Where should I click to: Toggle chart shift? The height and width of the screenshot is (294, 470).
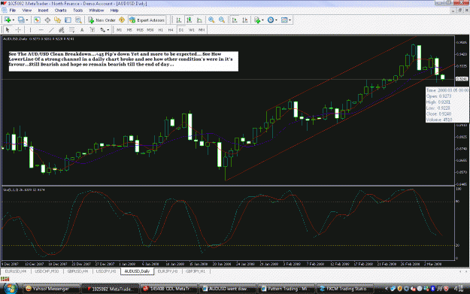click(x=245, y=20)
